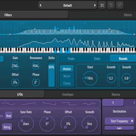
Task: Select the triangle LFO waveform shape
Action: [x=8, y=104]
